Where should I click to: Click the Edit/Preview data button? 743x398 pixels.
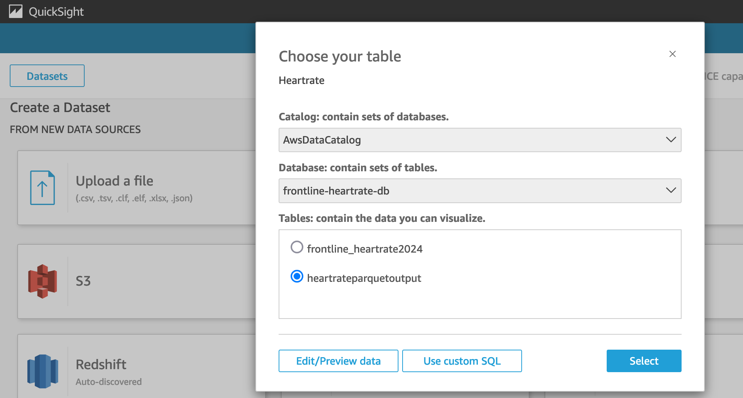point(339,361)
